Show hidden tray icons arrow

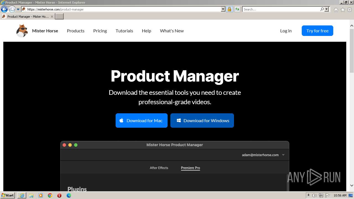click(x=308, y=195)
